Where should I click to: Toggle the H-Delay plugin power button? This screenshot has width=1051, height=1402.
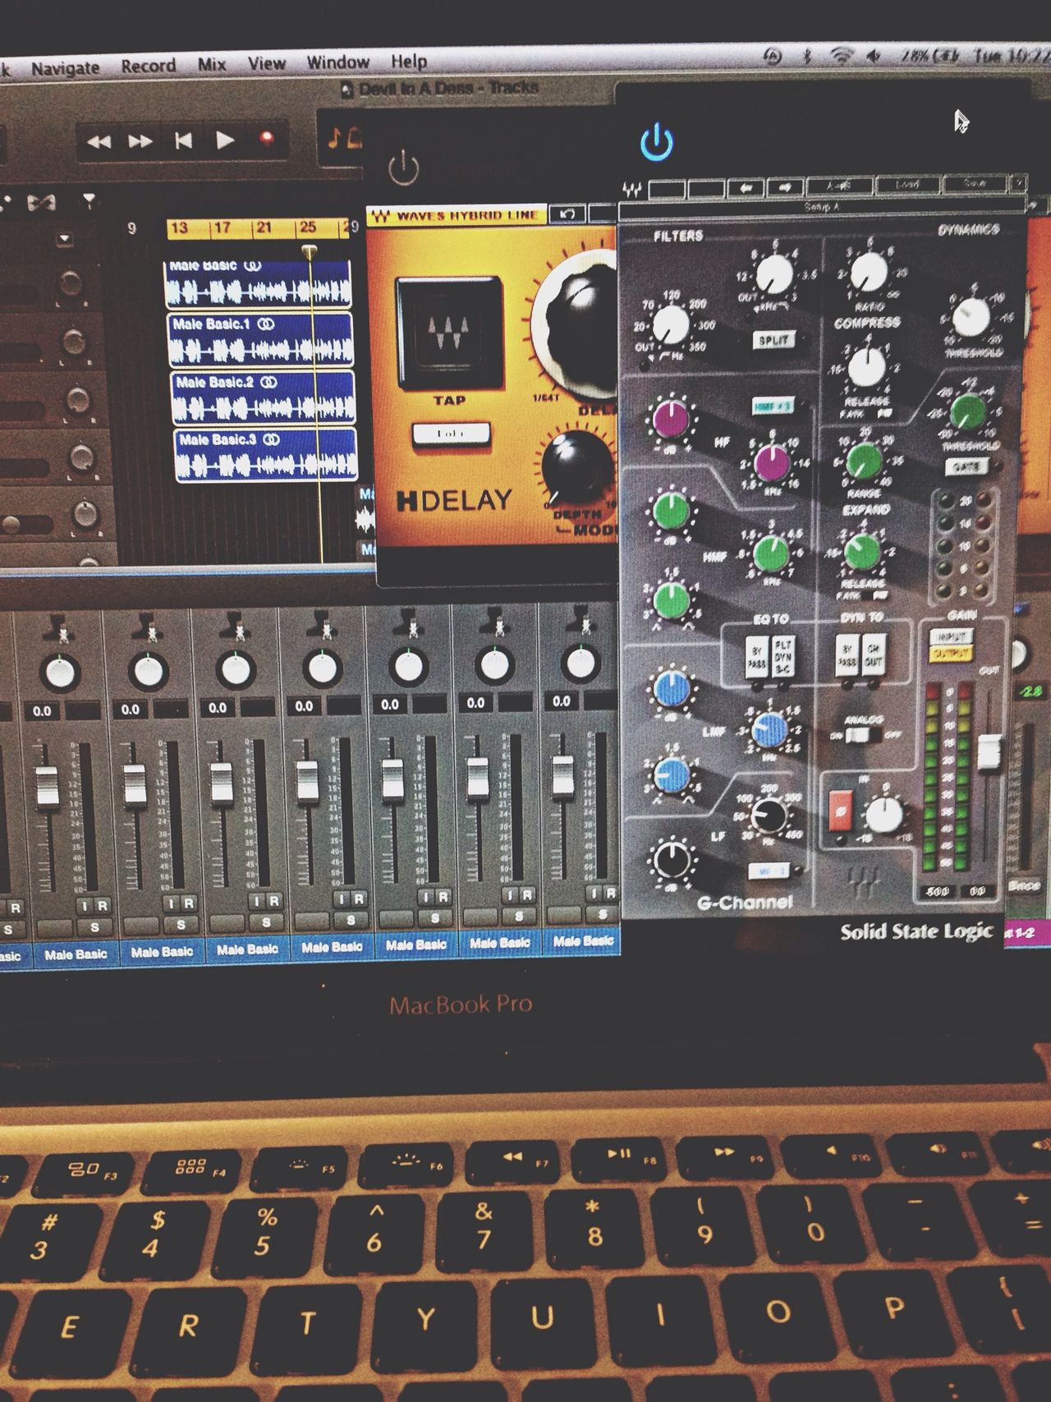pos(403,168)
